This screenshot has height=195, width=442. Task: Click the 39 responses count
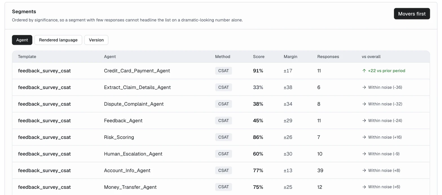click(320, 170)
